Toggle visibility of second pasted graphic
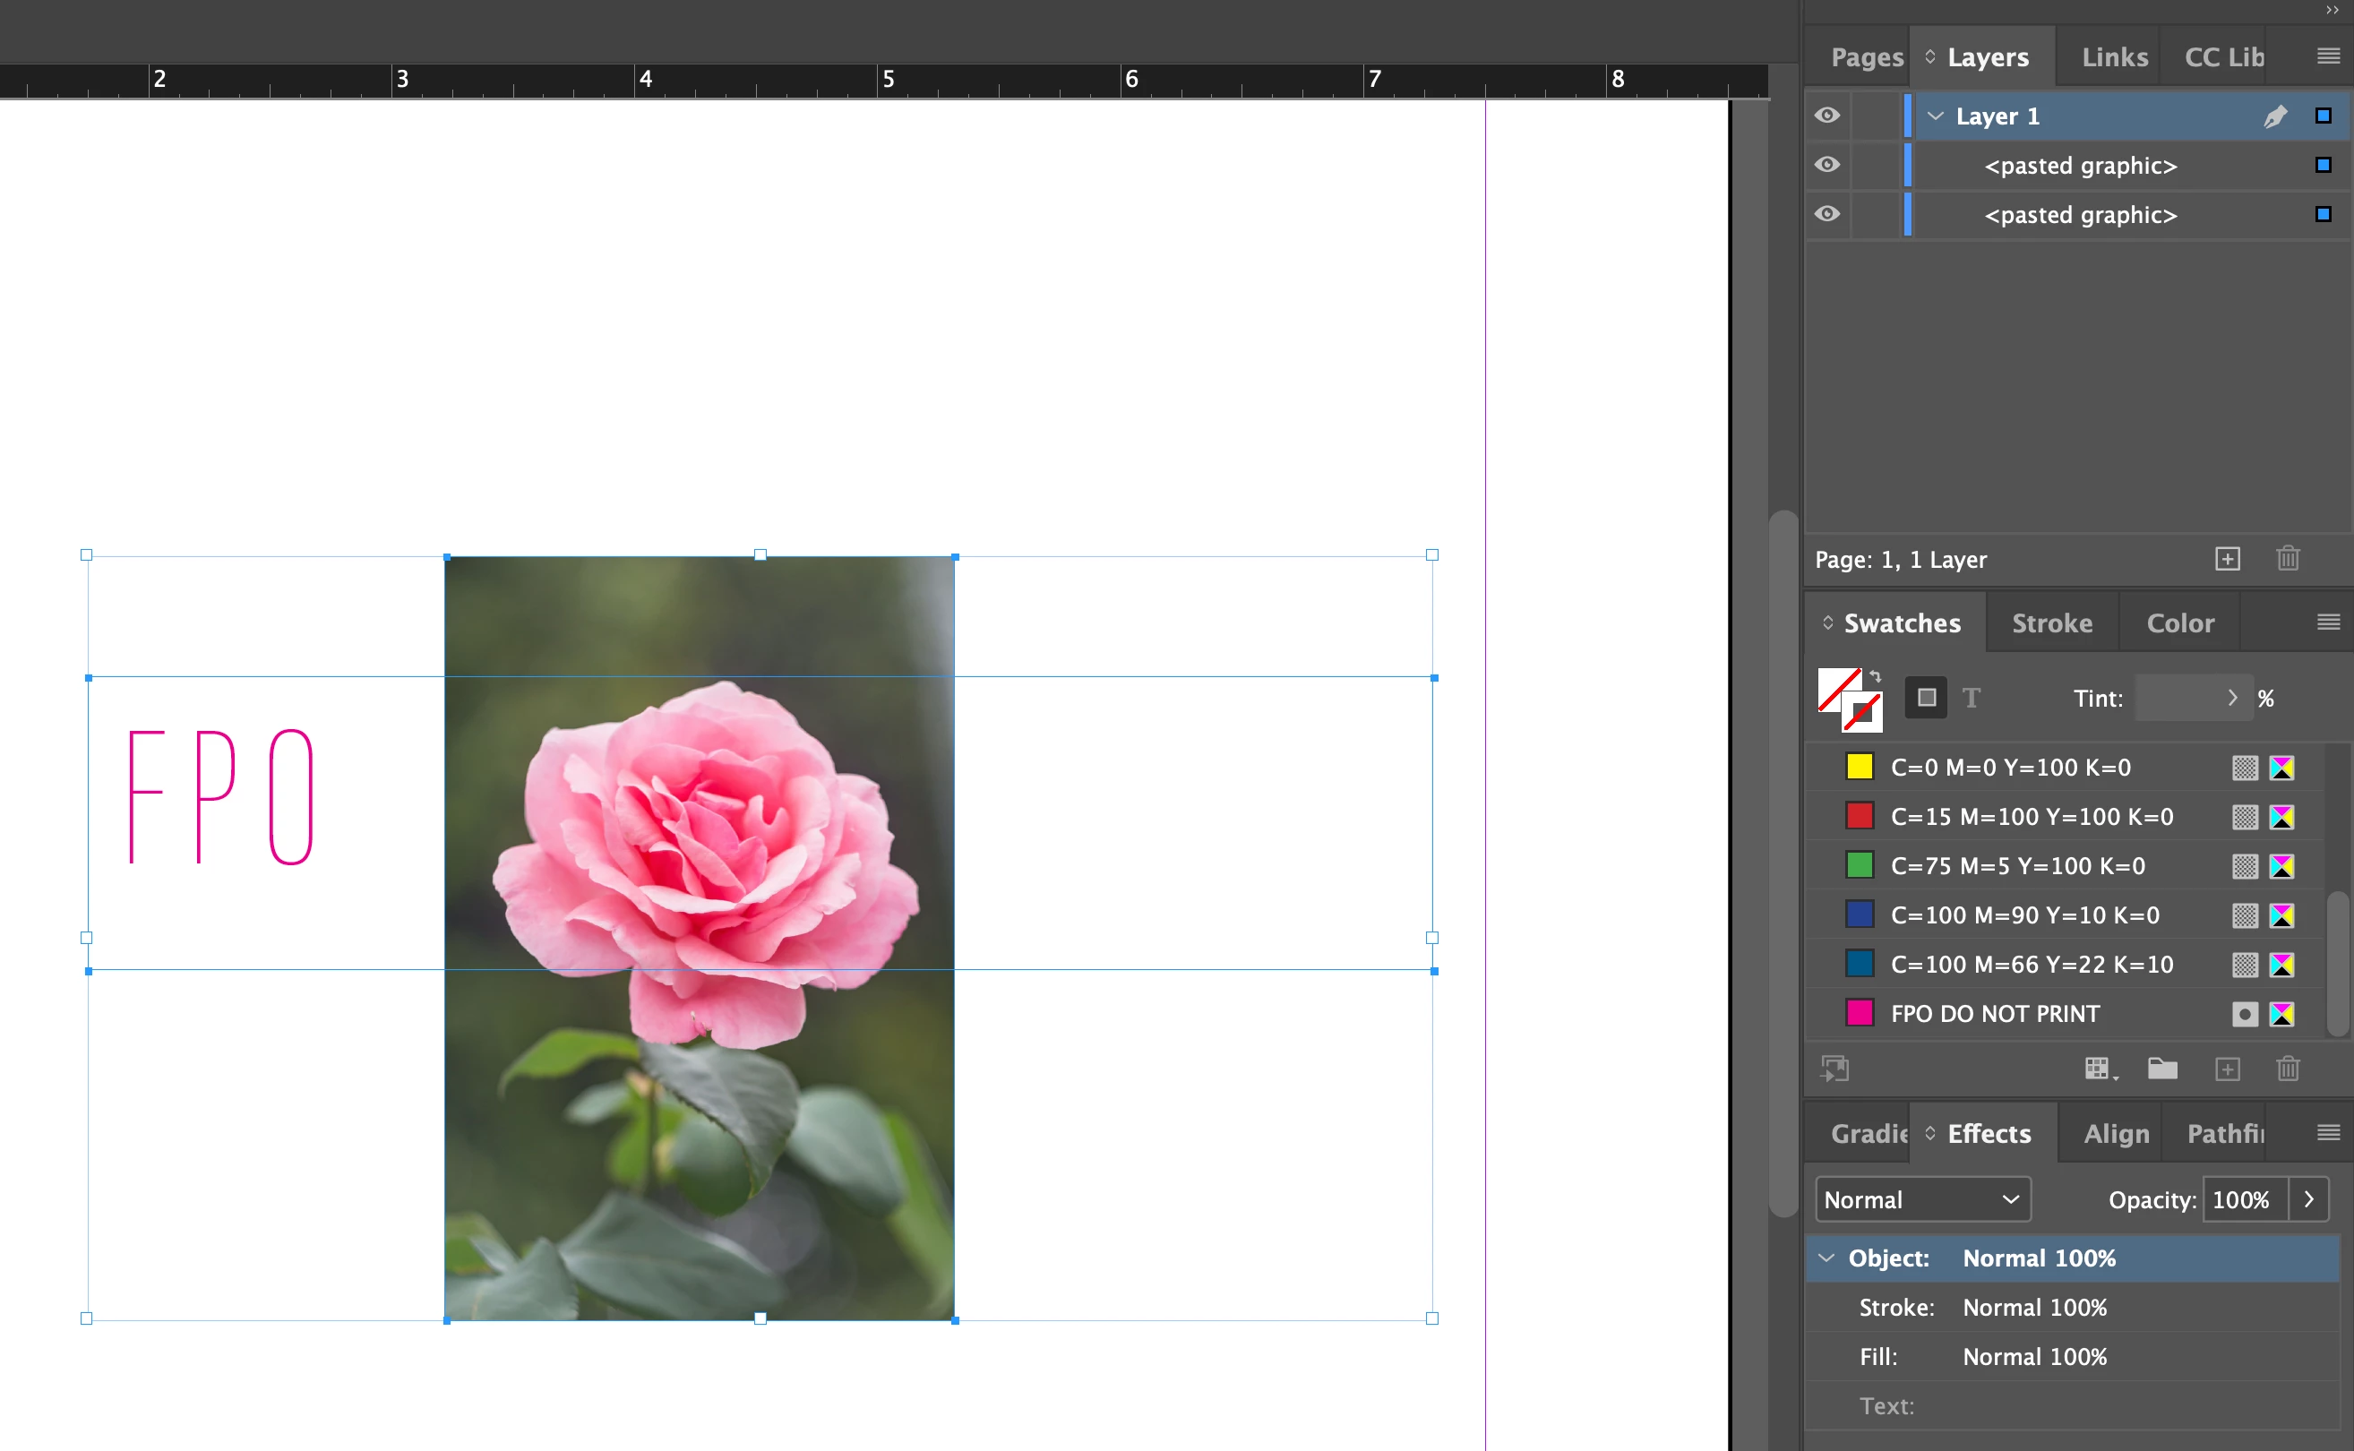The width and height of the screenshot is (2354, 1451). tap(1827, 214)
